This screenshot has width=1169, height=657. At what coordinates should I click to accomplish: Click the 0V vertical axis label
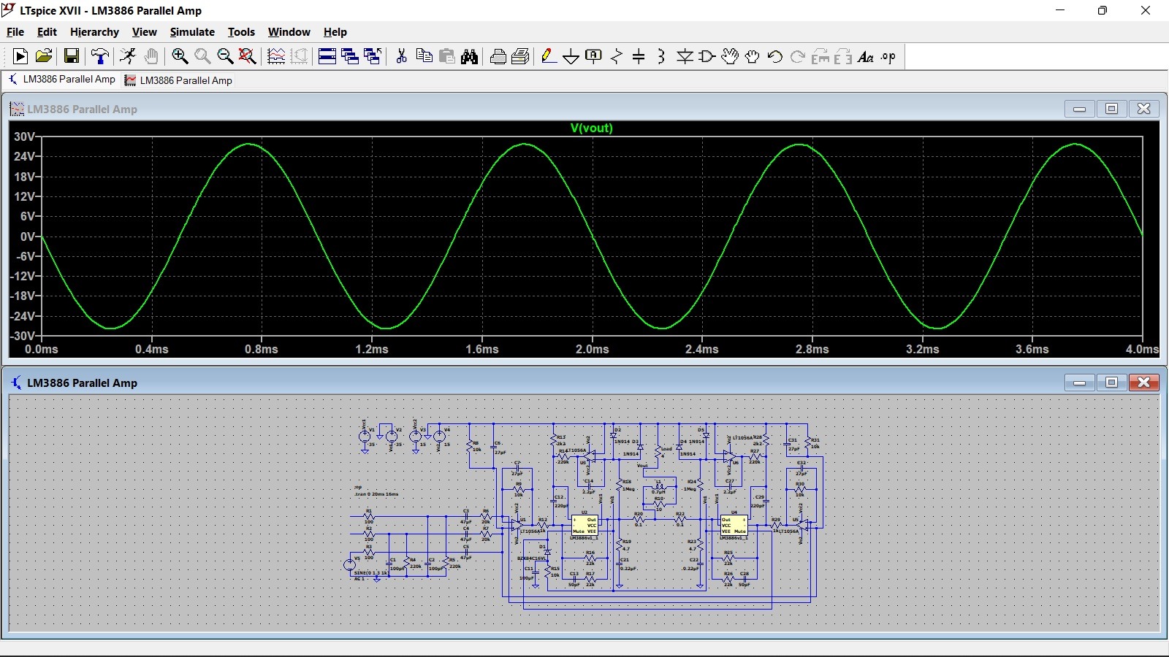(x=27, y=237)
